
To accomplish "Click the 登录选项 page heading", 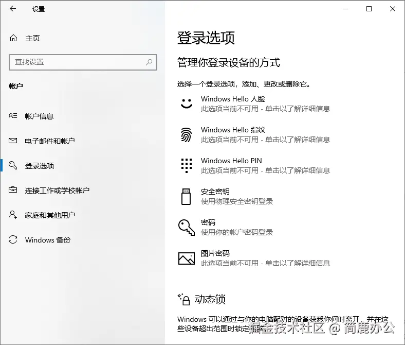I will click(206, 38).
